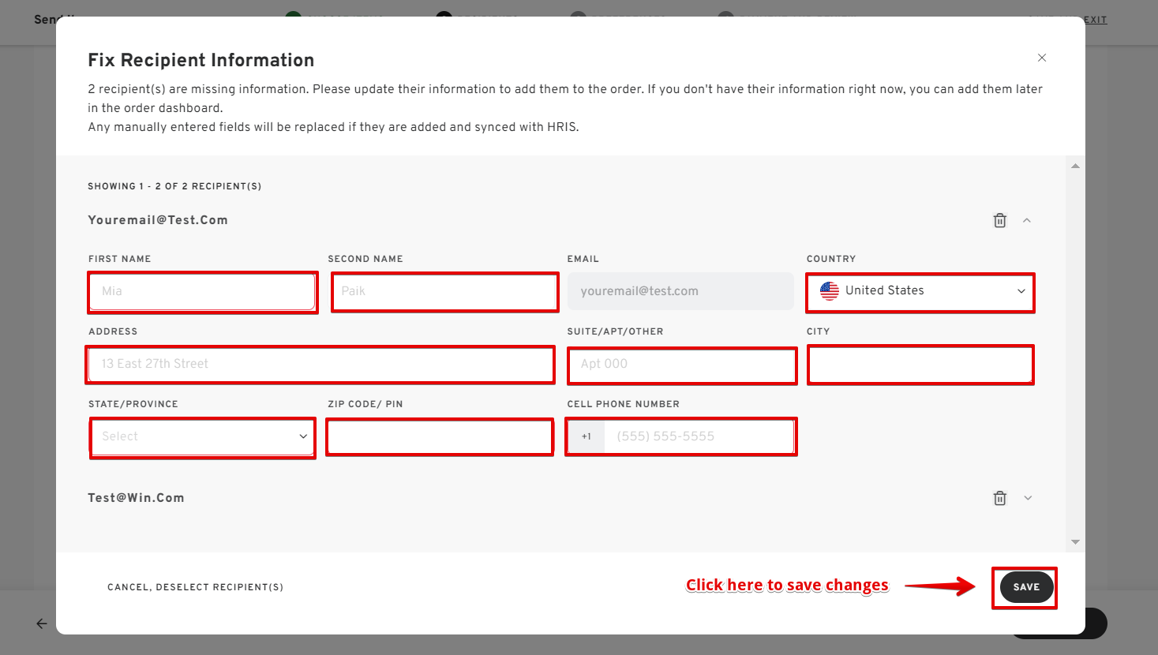Click the scrollbar down arrow in recipient list
The height and width of the screenshot is (655, 1158).
pos(1075,542)
